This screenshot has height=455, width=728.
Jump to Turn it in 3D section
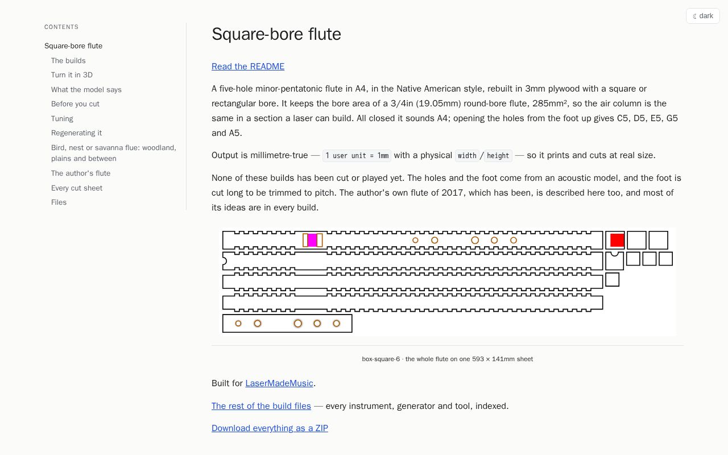point(72,75)
